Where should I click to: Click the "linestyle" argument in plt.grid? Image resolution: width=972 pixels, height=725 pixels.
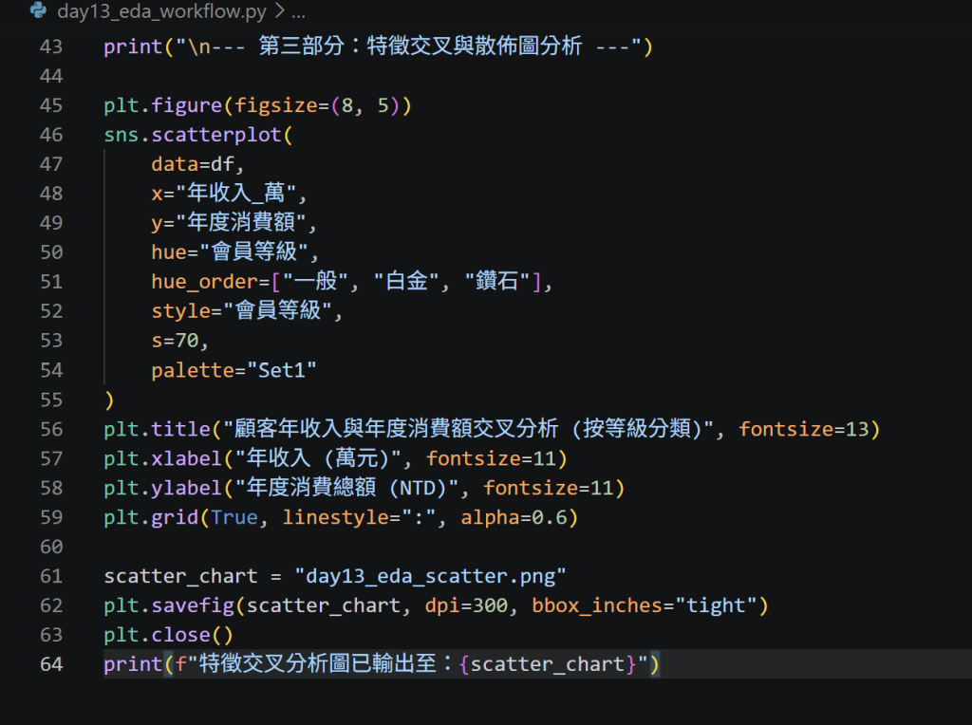(335, 517)
